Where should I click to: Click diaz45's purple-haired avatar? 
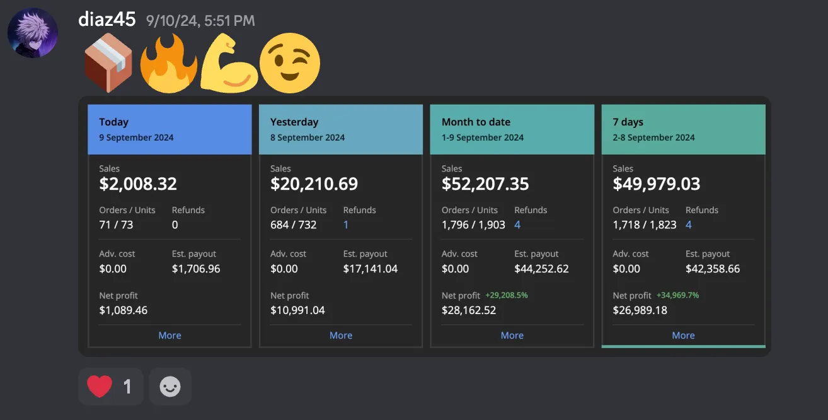coord(33,33)
